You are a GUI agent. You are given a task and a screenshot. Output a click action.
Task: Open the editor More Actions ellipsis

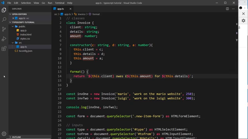(233, 9)
